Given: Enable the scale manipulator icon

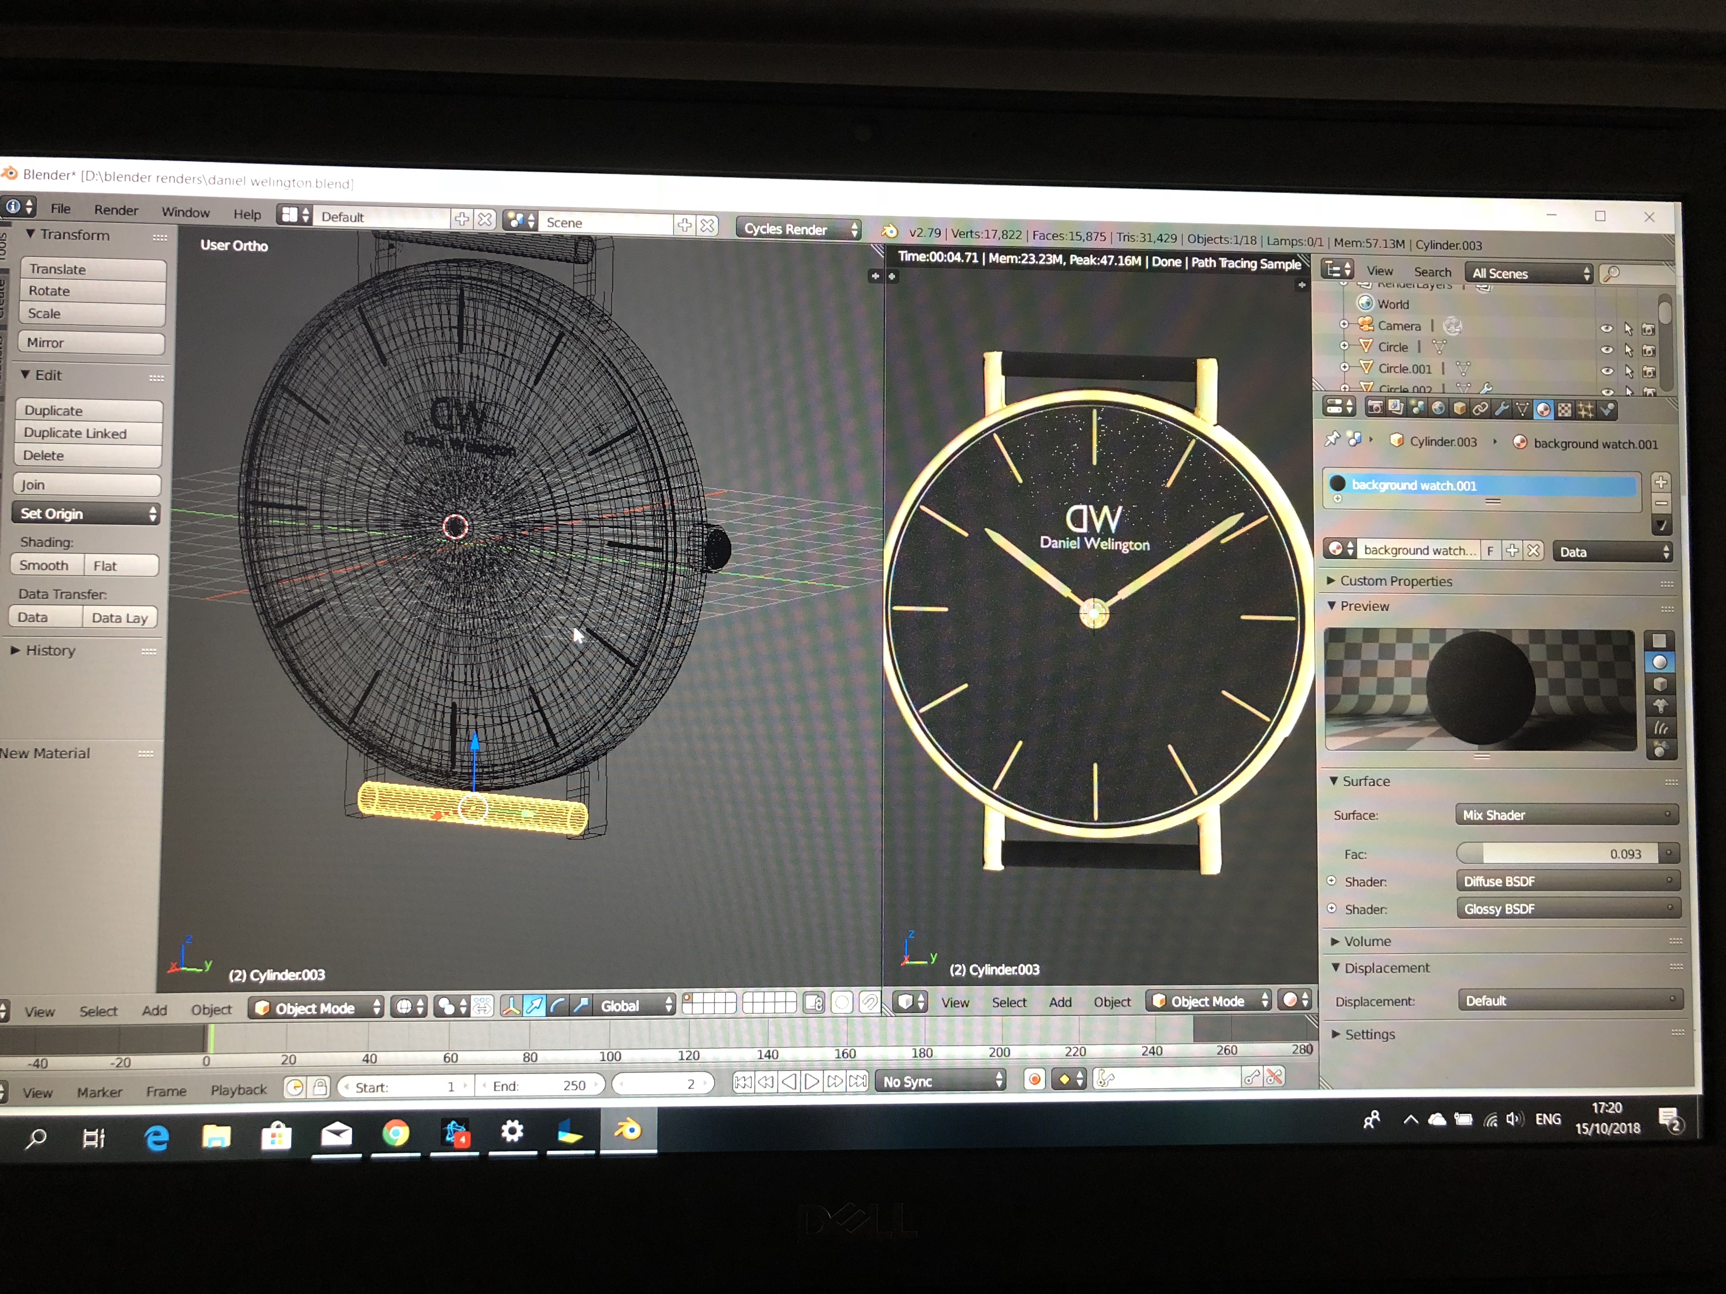Looking at the screenshot, I should (x=580, y=1006).
